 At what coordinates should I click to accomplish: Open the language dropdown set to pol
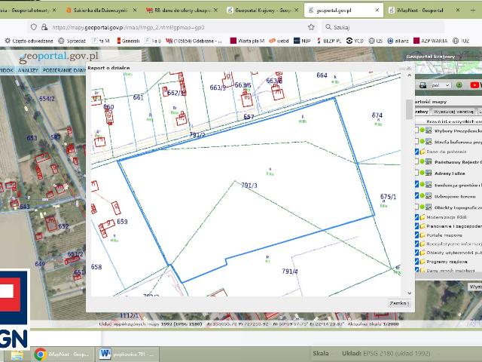[441, 85]
